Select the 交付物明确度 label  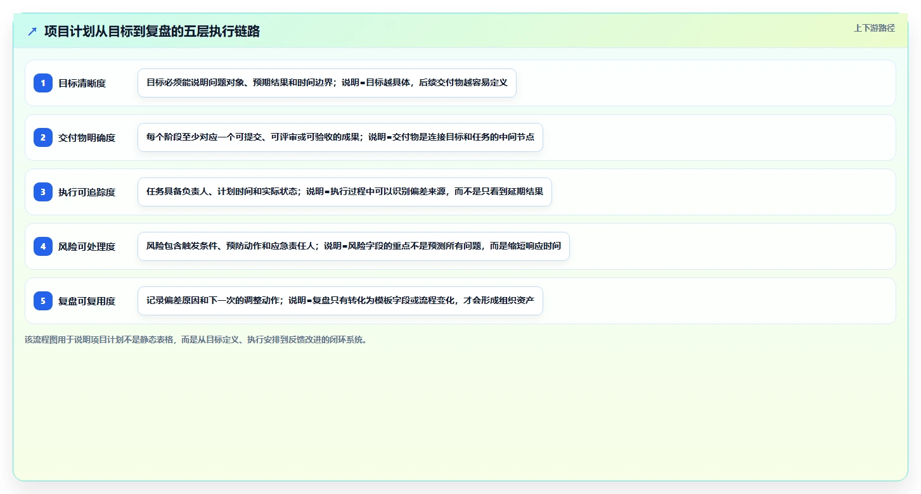[87, 137]
